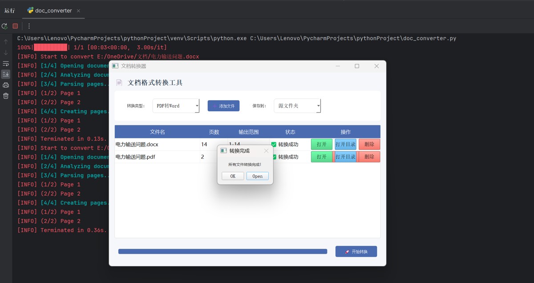Open the 源文件夹 save location dropdown
The height and width of the screenshot is (283, 534).
[x=297, y=106]
